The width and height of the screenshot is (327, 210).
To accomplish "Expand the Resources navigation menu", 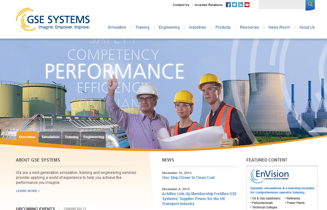I will click(x=249, y=27).
